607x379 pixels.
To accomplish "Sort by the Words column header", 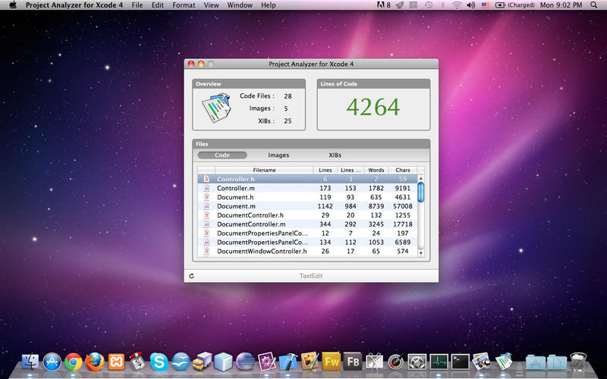I will [376, 170].
